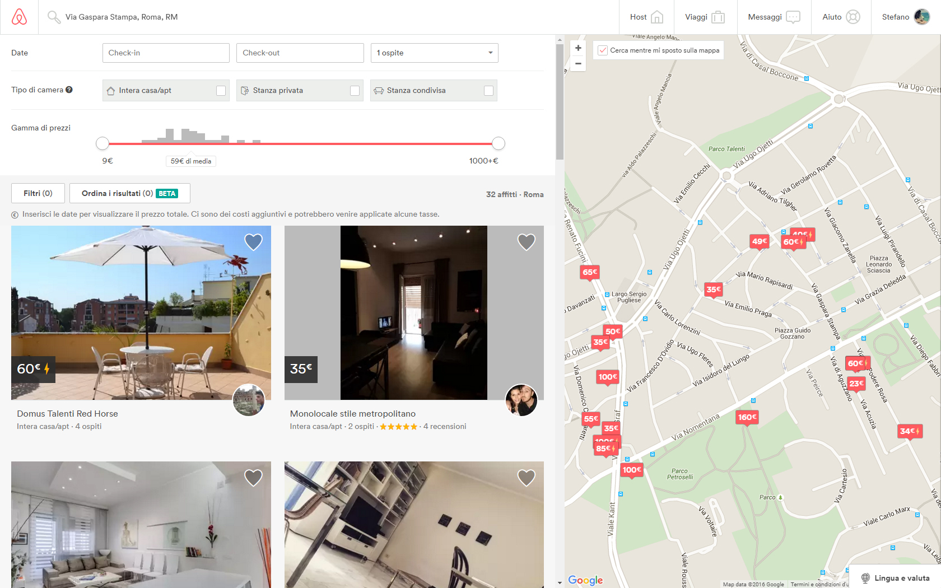Viewport: 941px width, 588px height.
Task: Click the minimum price slider handle
Action: 103,143
